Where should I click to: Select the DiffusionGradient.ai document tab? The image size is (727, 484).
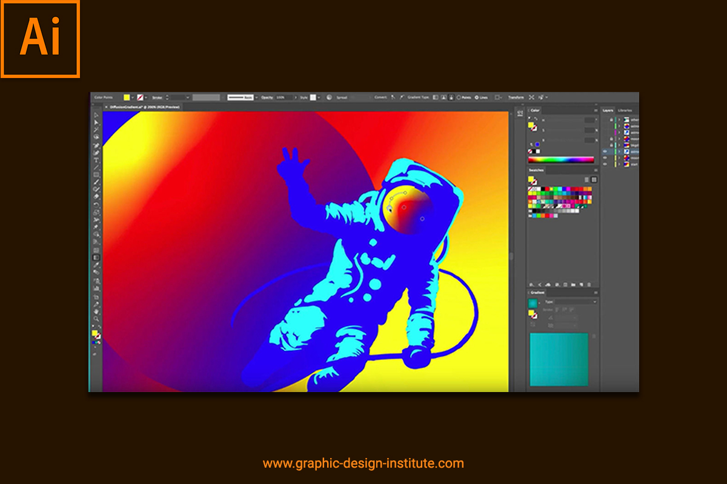[143, 107]
